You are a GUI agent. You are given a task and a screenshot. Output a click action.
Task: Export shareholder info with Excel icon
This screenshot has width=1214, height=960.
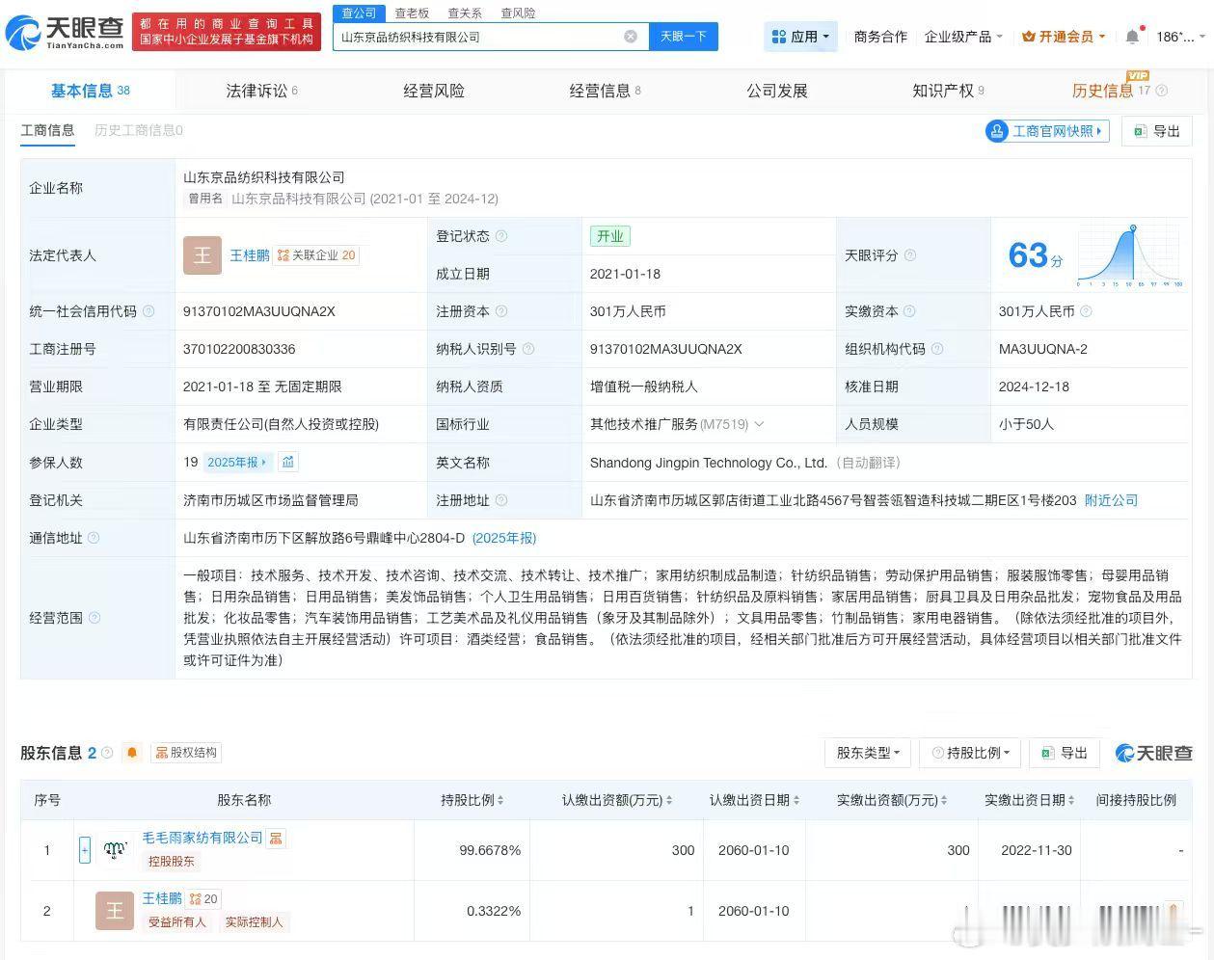tap(1065, 753)
